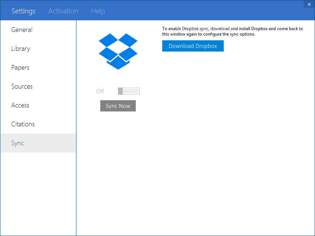Click the Dropbox logo icon
This screenshot has height=236, width=315.
coord(118,52)
